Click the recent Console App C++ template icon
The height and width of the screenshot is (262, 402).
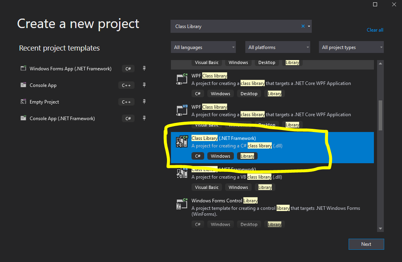23,85
